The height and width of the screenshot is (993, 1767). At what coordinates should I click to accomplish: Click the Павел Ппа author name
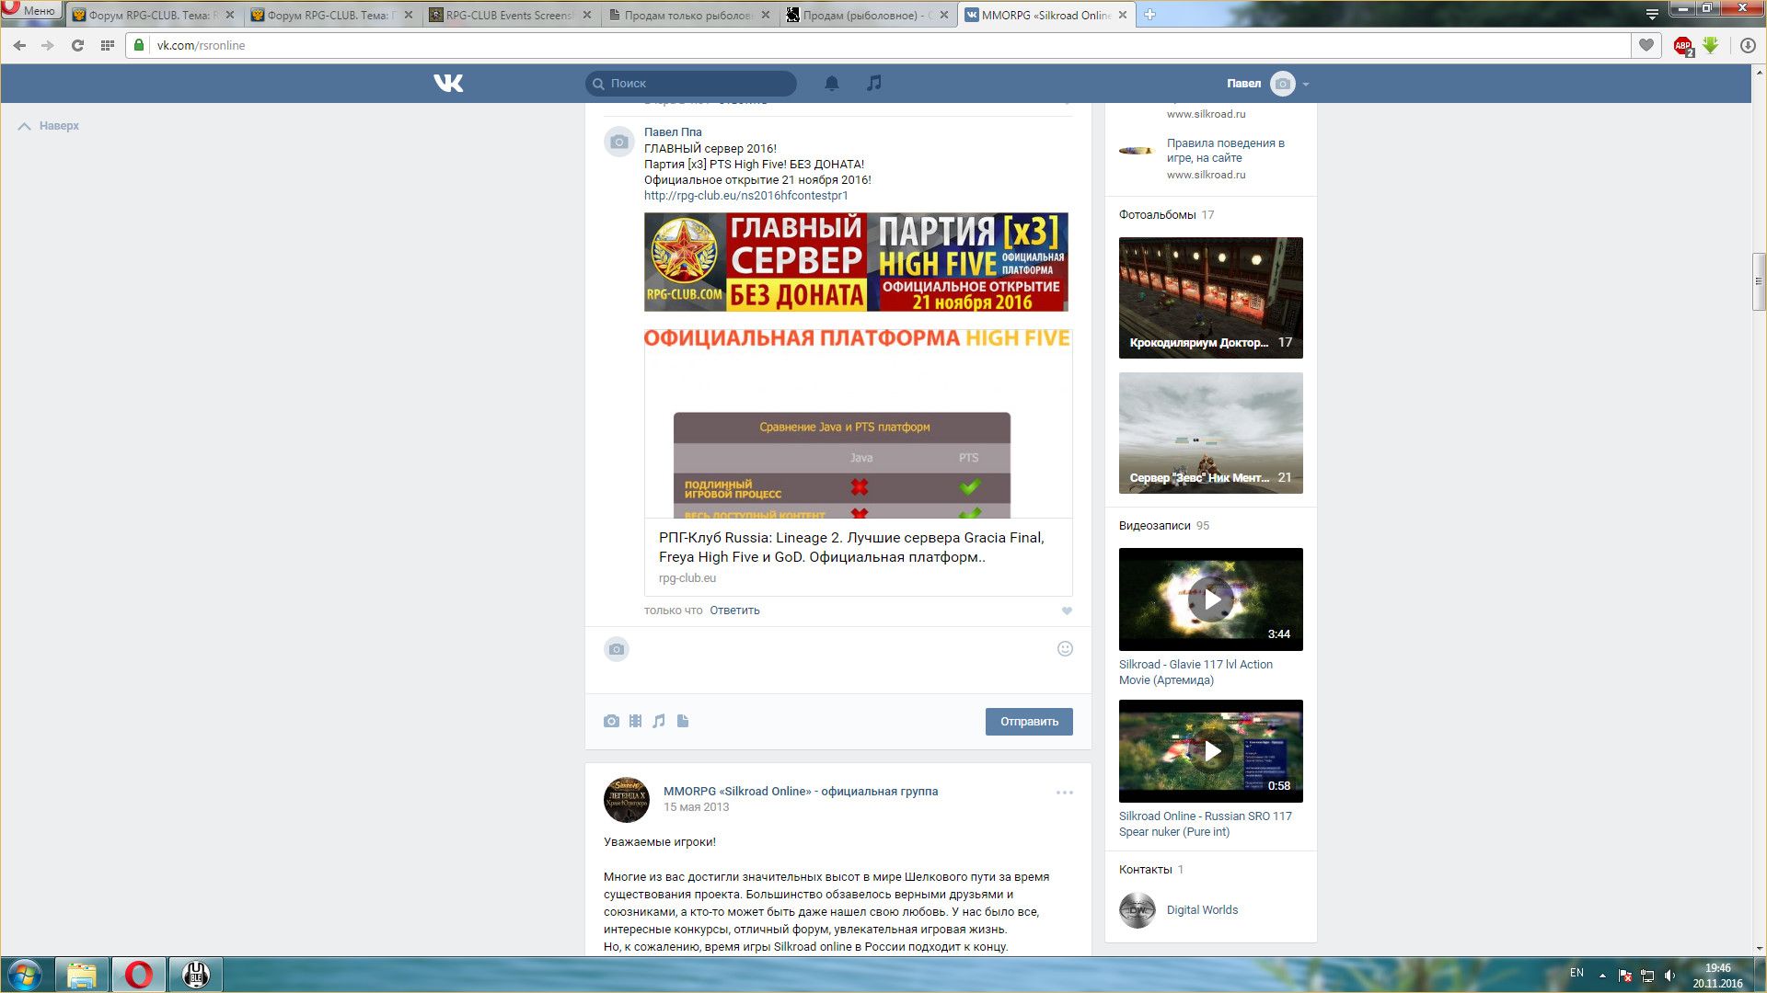coord(673,132)
